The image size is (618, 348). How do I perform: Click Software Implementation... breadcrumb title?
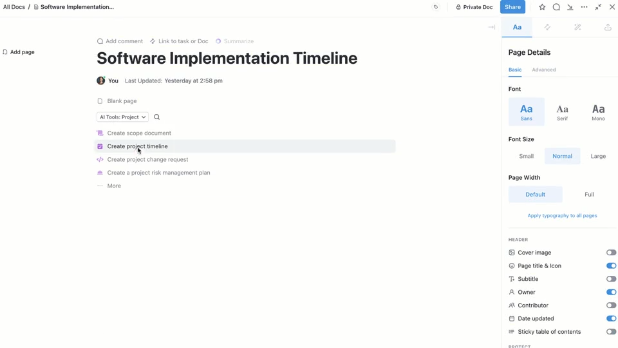coord(77,7)
